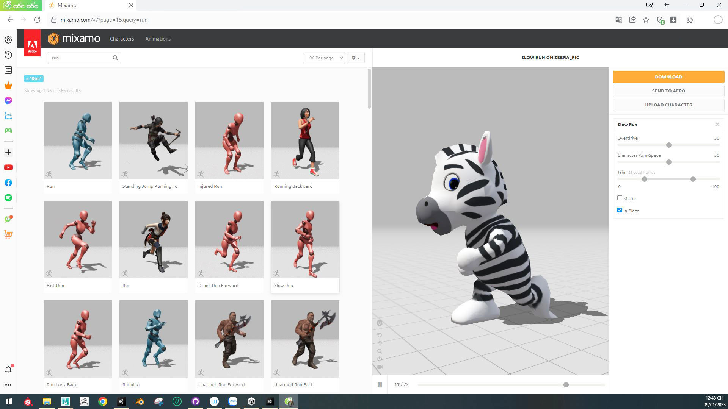The image size is (728, 409).
Task: Select the Unarmed Run Forward thumbnail
Action: click(229, 339)
